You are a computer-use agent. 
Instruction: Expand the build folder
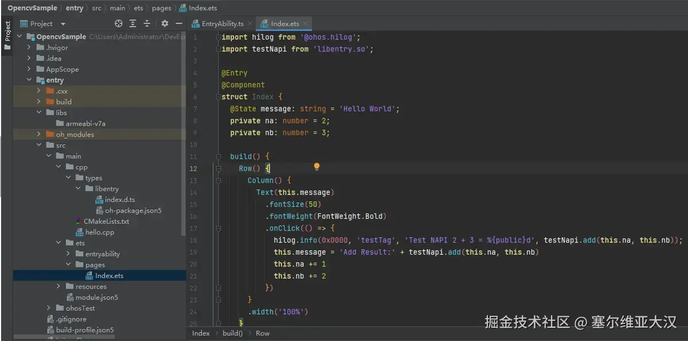click(39, 102)
